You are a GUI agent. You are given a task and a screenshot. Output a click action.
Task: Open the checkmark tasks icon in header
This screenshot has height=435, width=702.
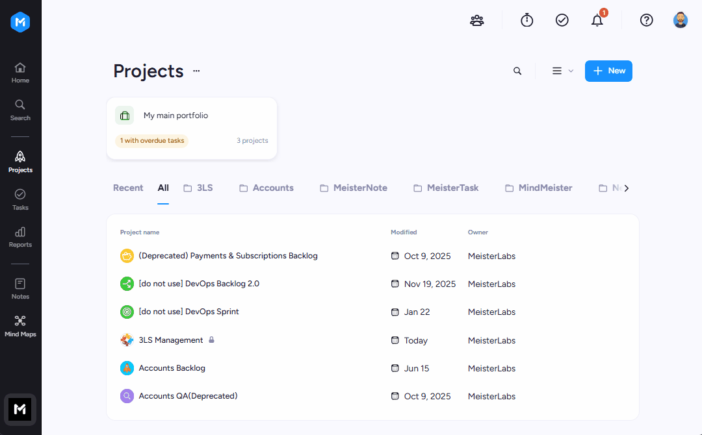coord(562,20)
